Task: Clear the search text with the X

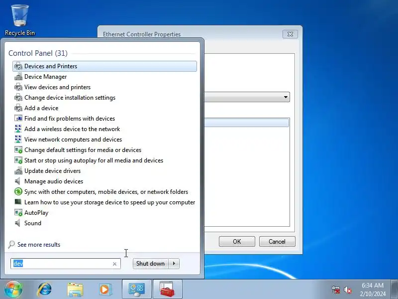Action: pyautogui.click(x=115, y=264)
